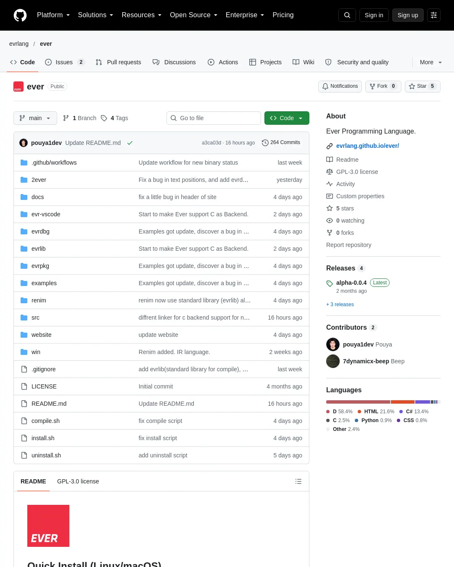Click the link icon beside evrlang.github.io
Viewport: 454px width, 567px height.
click(330, 146)
